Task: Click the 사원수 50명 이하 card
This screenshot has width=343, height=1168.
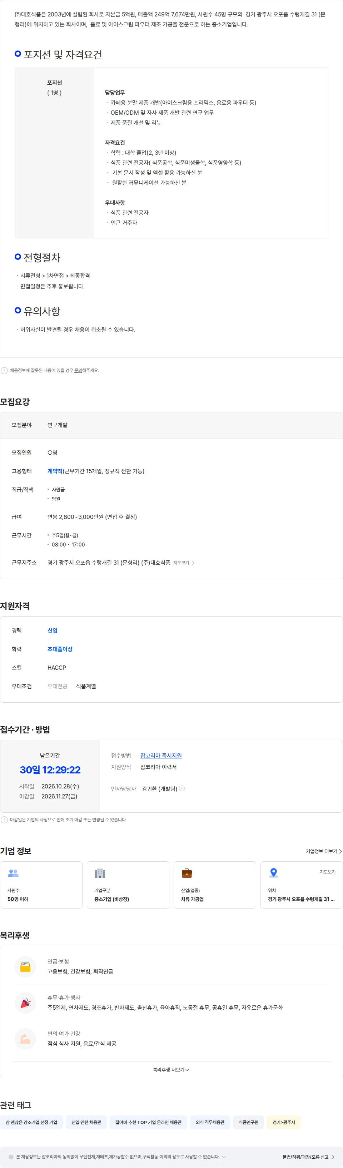Action: [x=41, y=885]
